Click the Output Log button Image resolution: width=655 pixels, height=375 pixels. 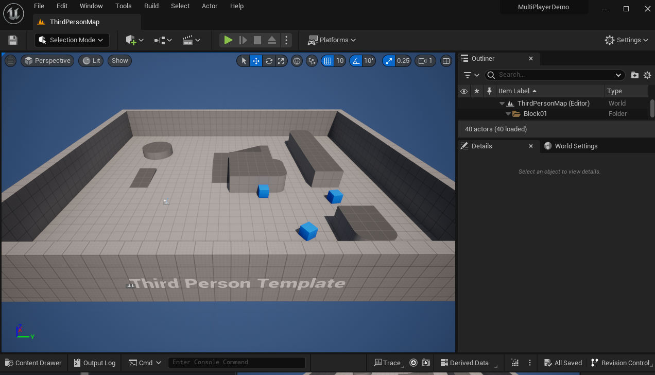pyautogui.click(x=95, y=363)
